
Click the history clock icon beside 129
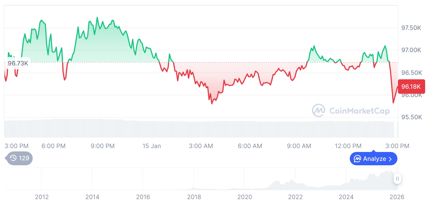pyautogui.click(x=13, y=158)
